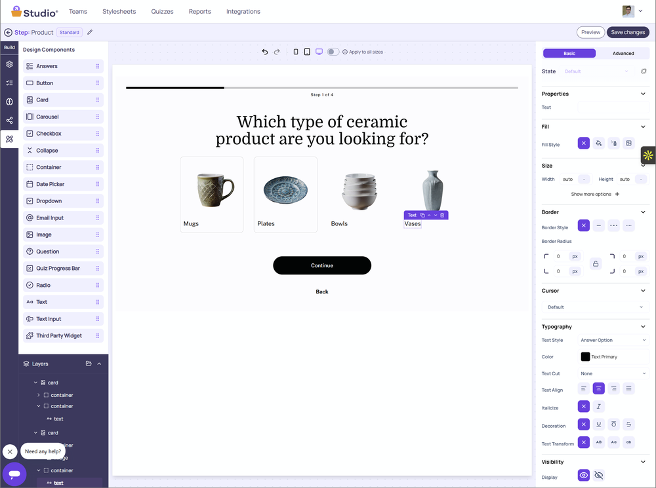This screenshot has height=488, width=656.
Task: Switch to desktop preview view
Action: pos(319,52)
